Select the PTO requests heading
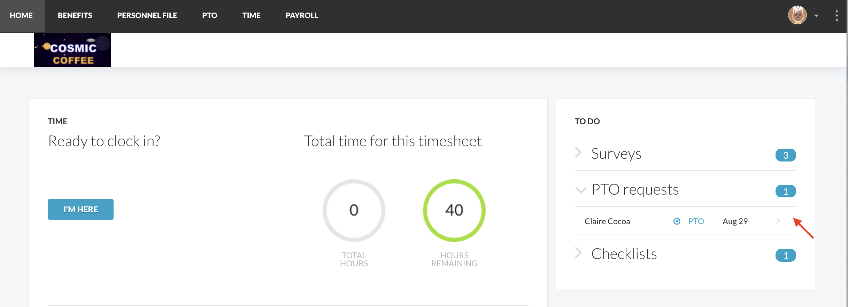This screenshot has width=848, height=307. [635, 190]
